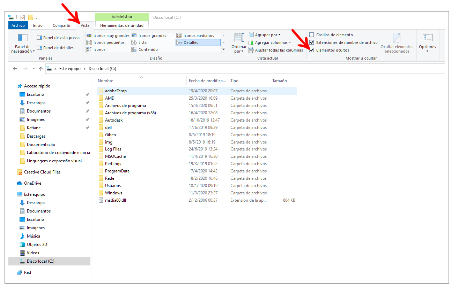Open Música under Este equipo
Image resolution: width=451 pixels, height=286 pixels.
[33, 236]
